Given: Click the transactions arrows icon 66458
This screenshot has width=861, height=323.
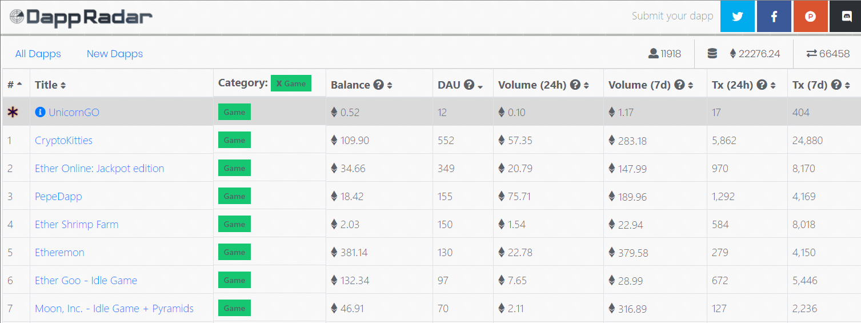Looking at the screenshot, I should pyautogui.click(x=811, y=54).
